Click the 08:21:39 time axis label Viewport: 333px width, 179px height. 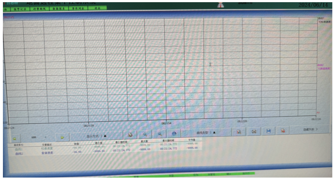tap(89, 126)
